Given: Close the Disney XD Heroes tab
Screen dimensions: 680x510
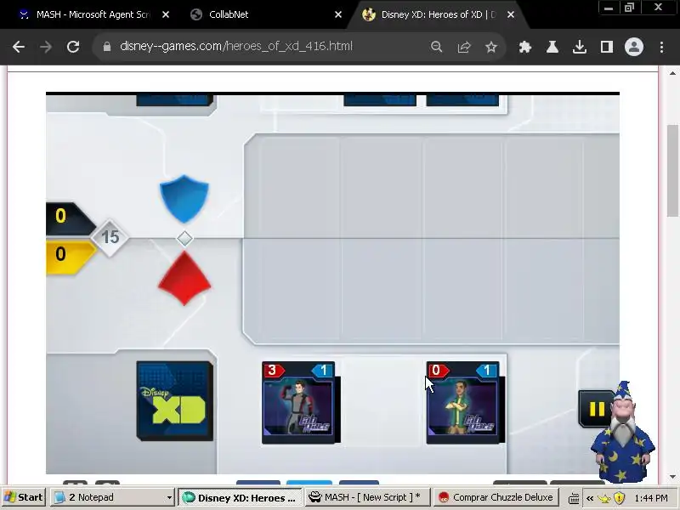Looking at the screenshot, I should [511, 14].
